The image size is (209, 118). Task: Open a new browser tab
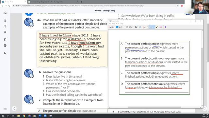coord(81,2)
